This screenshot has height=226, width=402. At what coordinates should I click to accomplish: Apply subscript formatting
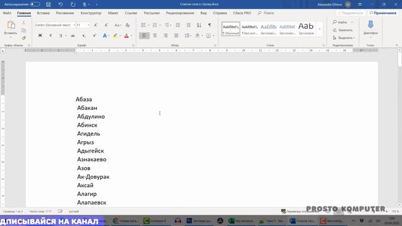click(x=84, y=36)
